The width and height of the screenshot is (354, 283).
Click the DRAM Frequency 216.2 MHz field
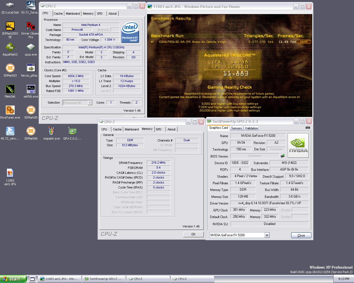tap(158, 163)
